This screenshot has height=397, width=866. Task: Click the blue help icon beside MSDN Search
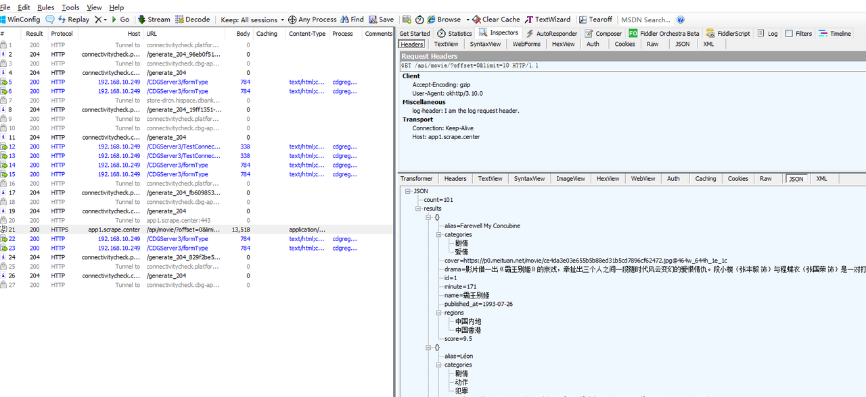pyautogui.click(x=681, y=20)
